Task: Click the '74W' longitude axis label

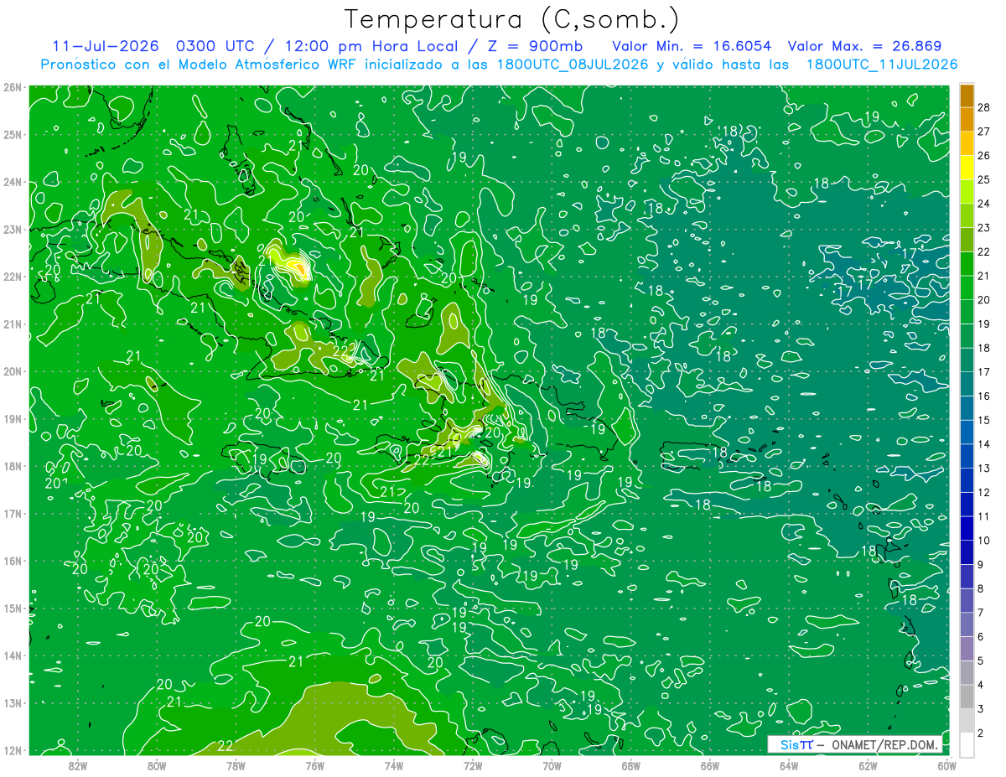Action: point(394,765)
